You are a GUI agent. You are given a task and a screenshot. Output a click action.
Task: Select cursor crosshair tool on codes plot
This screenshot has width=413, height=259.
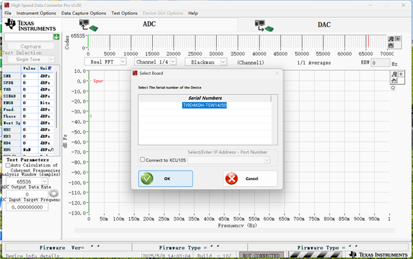(398, 39)
